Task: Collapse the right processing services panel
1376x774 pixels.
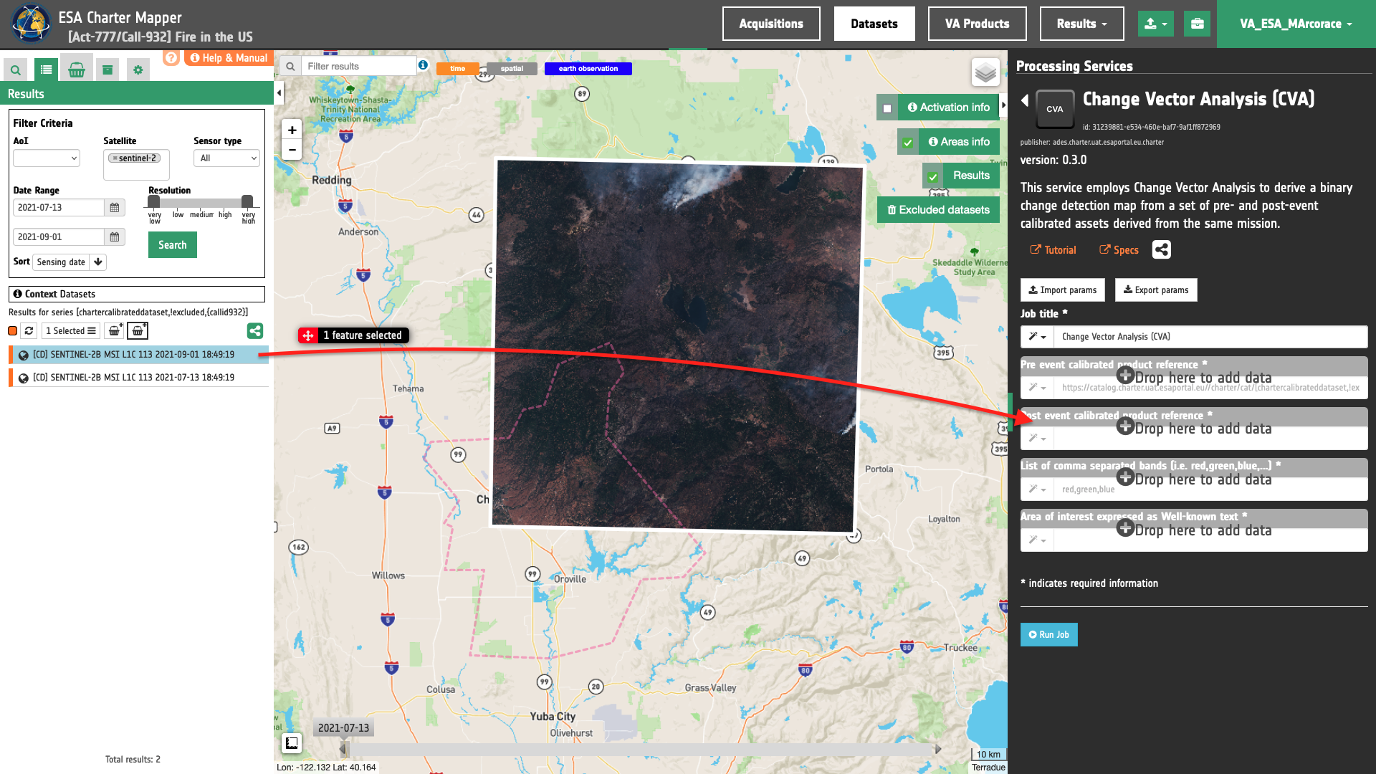Action: pos(1003,105)
